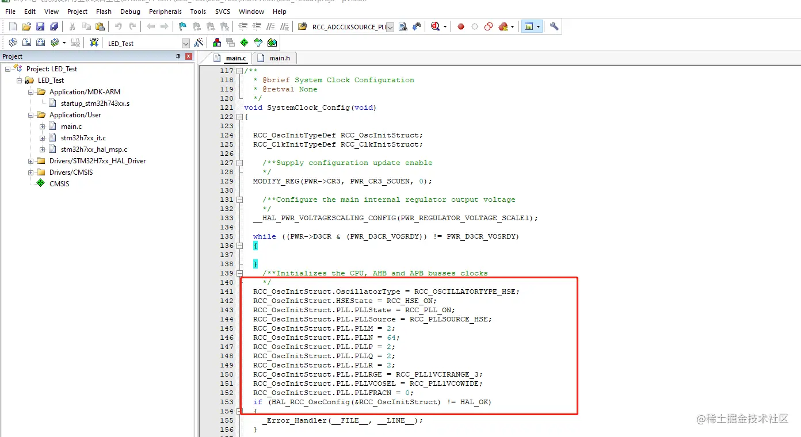The height and width of the screenshot is (437, 801).
Task: Select the CMSIS component in project tree
Action: pyautogui.click(x=59, y=184)
